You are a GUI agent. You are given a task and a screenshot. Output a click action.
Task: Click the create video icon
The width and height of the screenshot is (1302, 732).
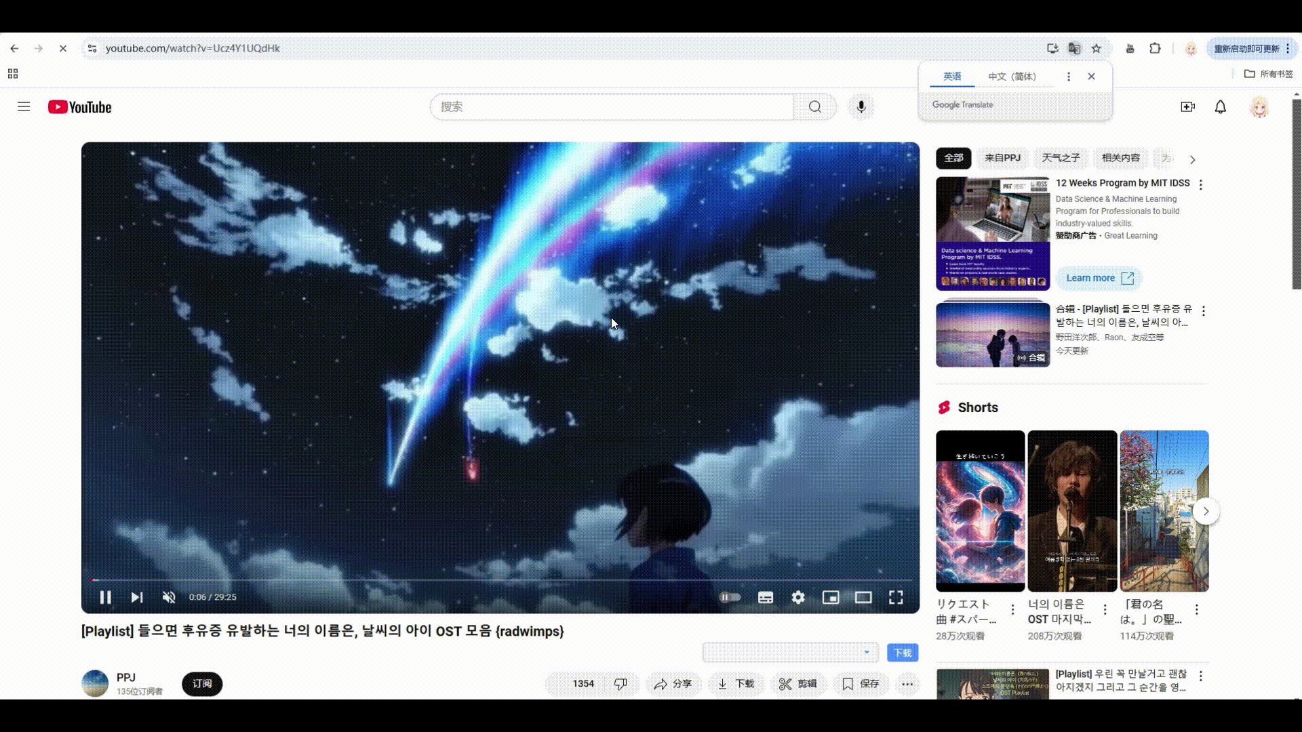point(1187,107)
